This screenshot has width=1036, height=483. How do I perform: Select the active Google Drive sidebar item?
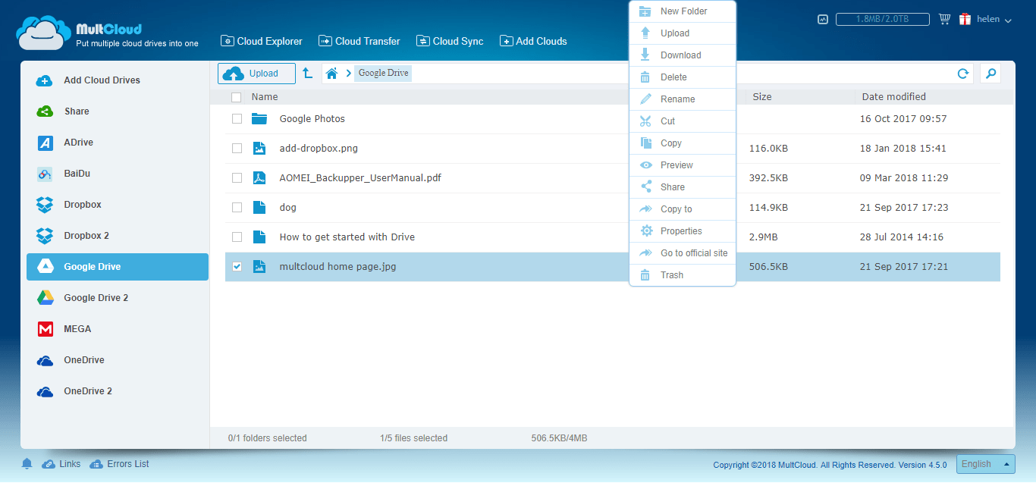(118, 267)
